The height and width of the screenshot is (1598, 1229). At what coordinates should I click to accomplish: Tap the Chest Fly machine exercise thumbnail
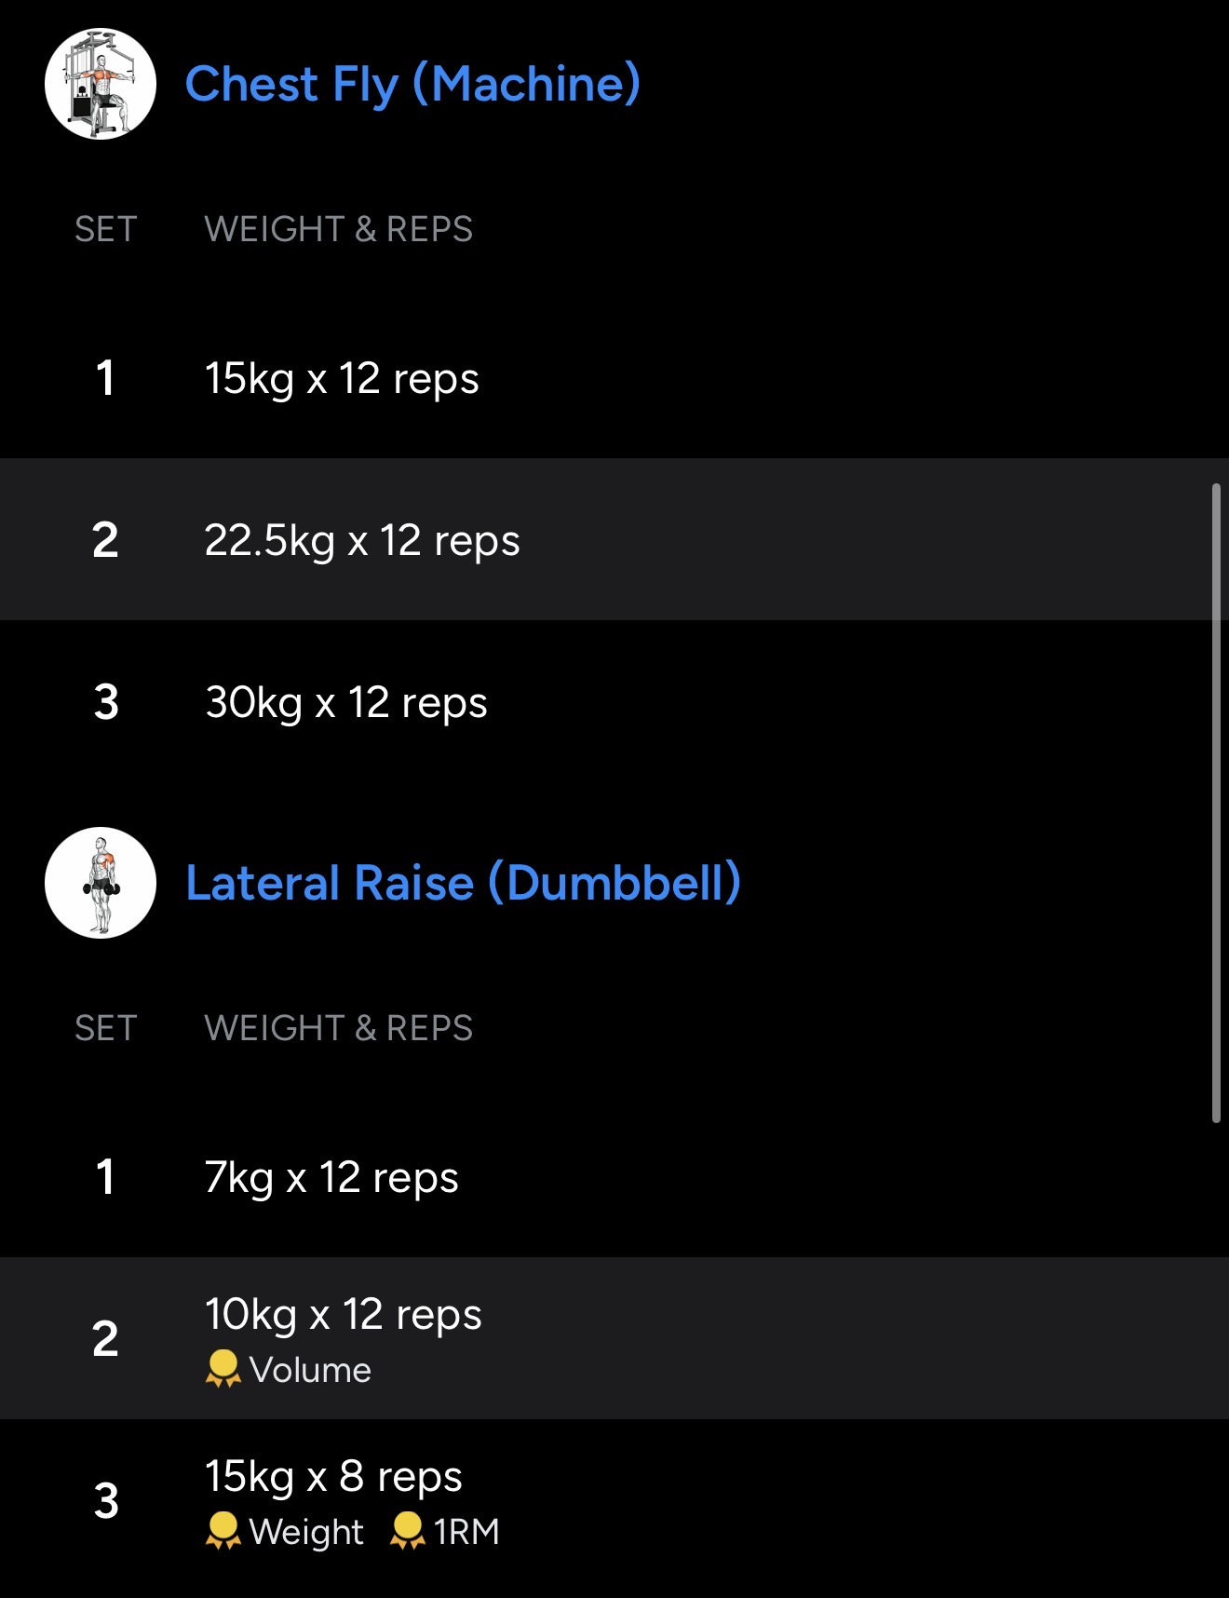coord(101,84)
